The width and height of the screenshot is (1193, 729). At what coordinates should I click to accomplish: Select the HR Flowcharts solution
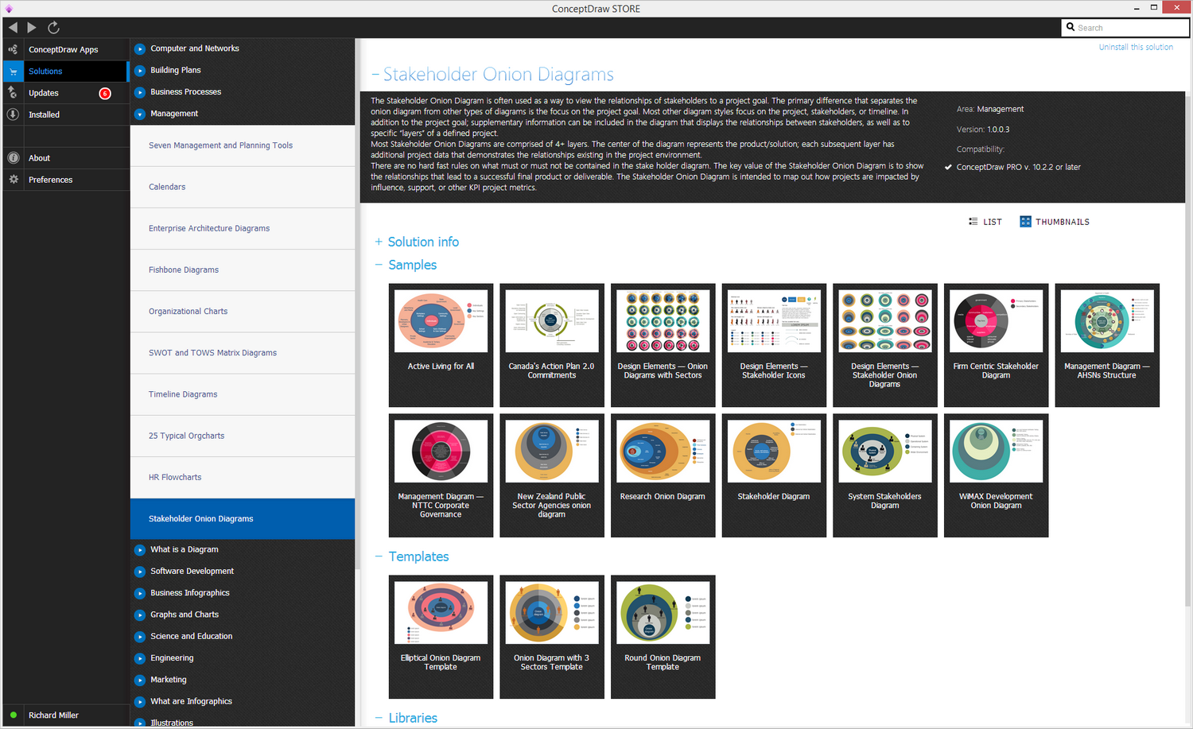click(243, 477)
